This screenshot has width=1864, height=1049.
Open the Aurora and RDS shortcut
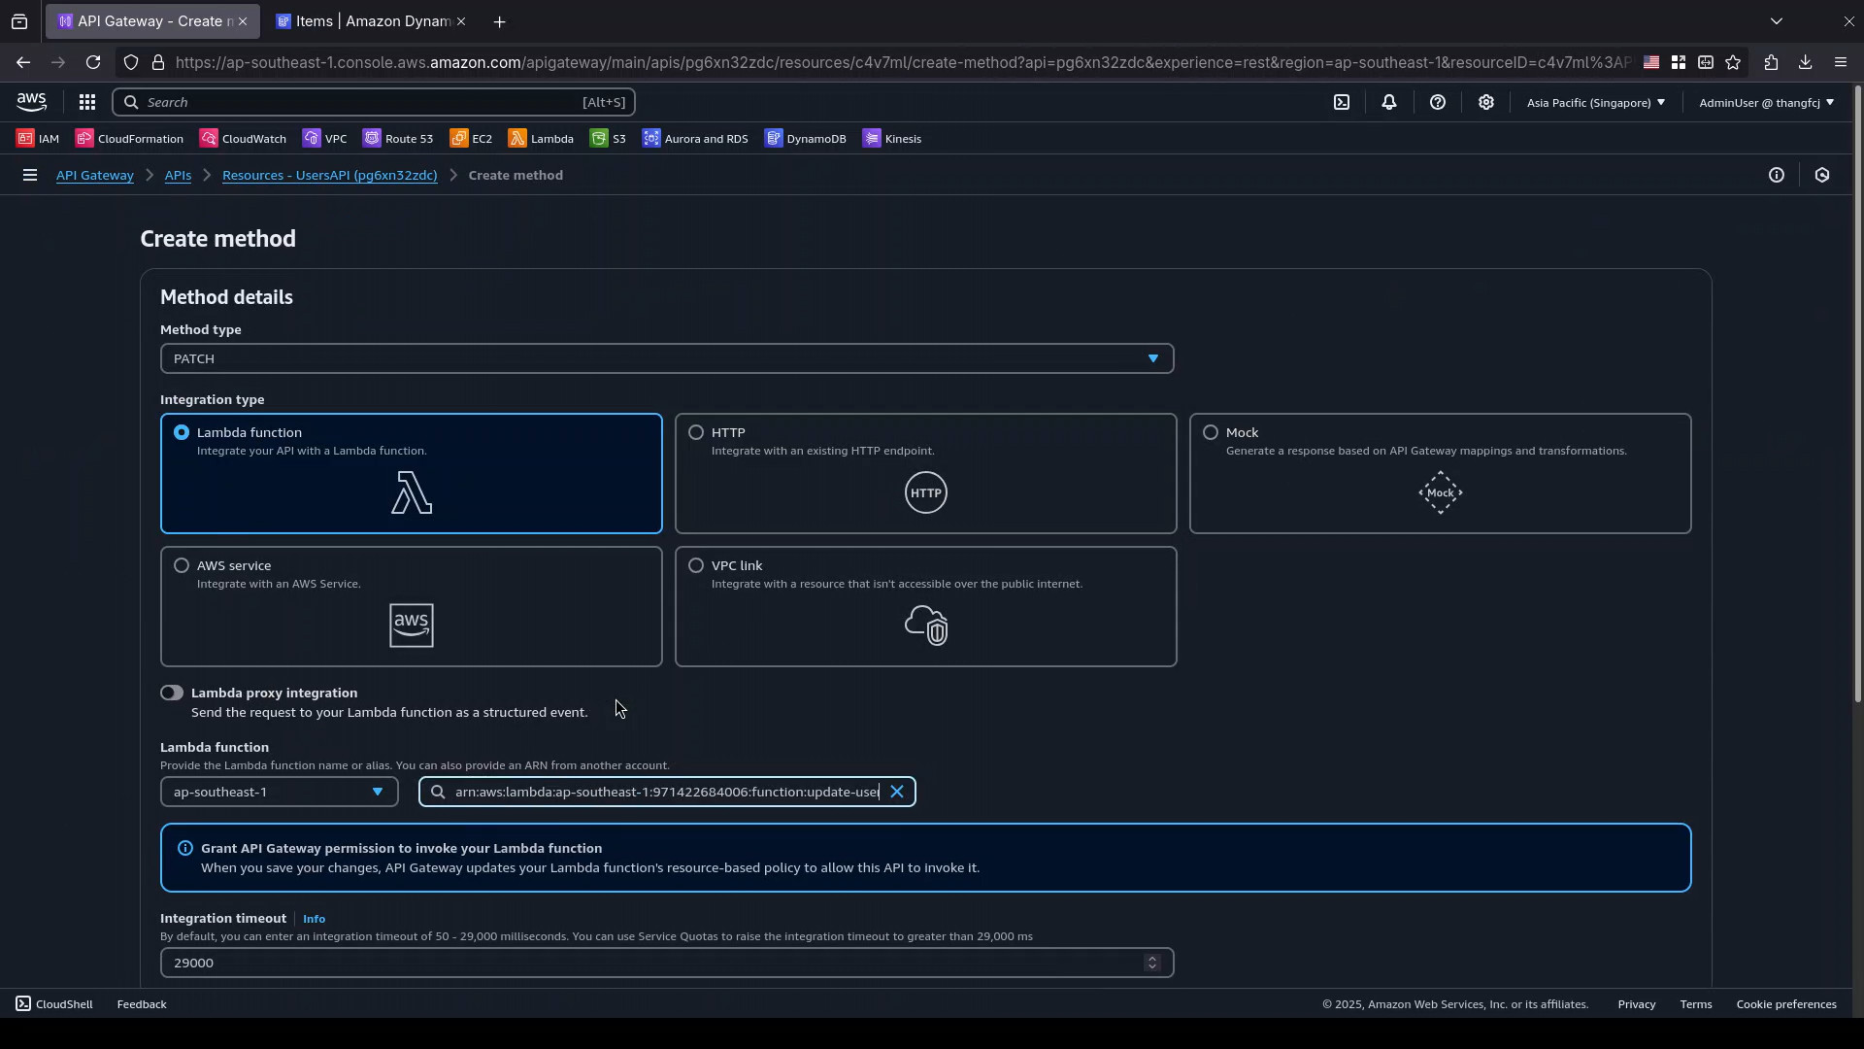pos(695,139)
